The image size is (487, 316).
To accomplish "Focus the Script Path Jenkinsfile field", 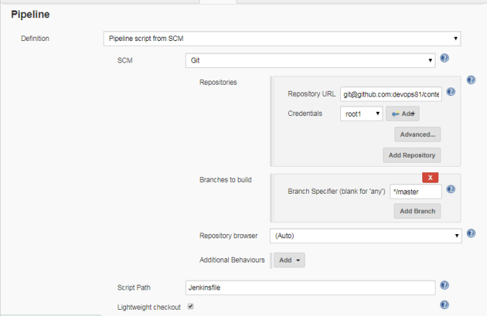I will 310,287.
